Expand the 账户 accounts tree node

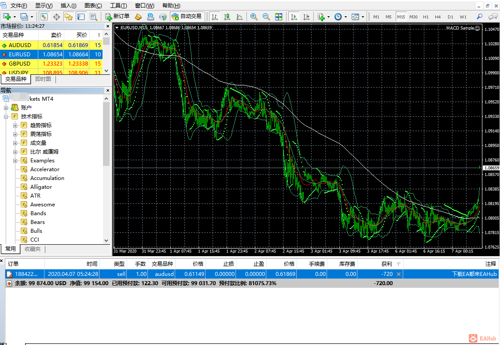[x=6, y=107]
